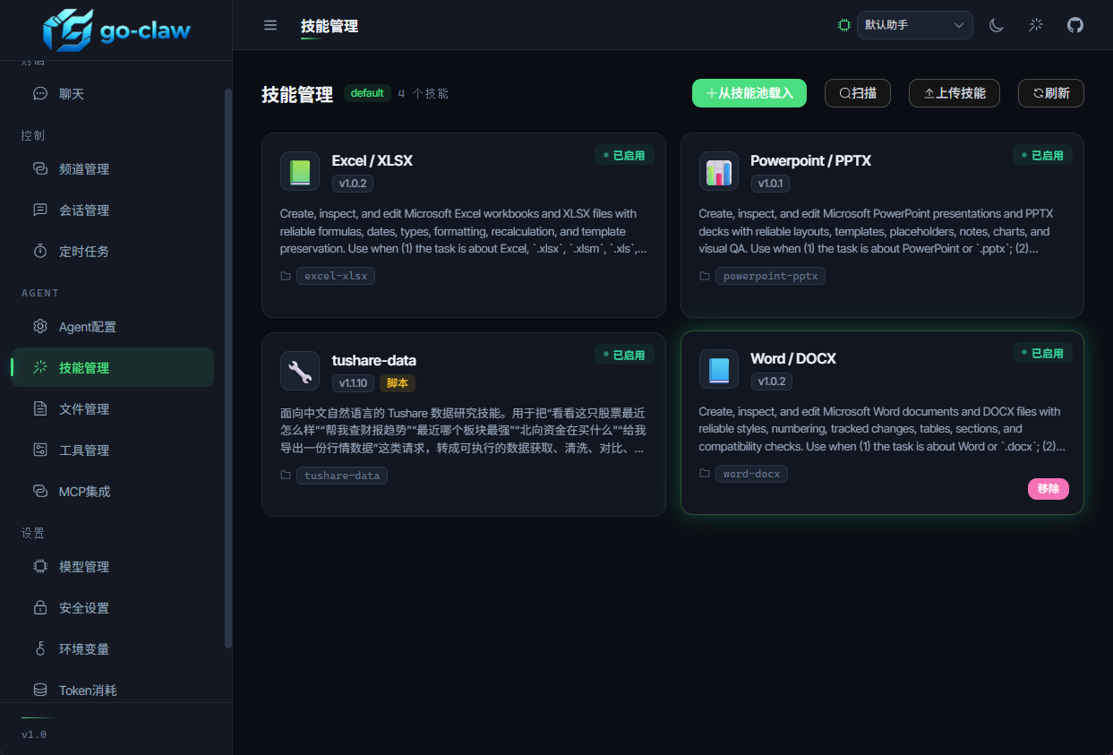Open MCP集成 in the sidebar
The width and height of the screenshot is (1113, 755).
[x=112, y=491]
